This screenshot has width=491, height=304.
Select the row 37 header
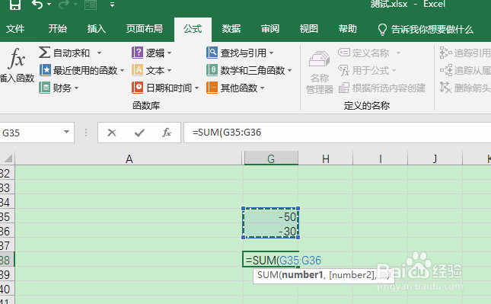point(6,245)
